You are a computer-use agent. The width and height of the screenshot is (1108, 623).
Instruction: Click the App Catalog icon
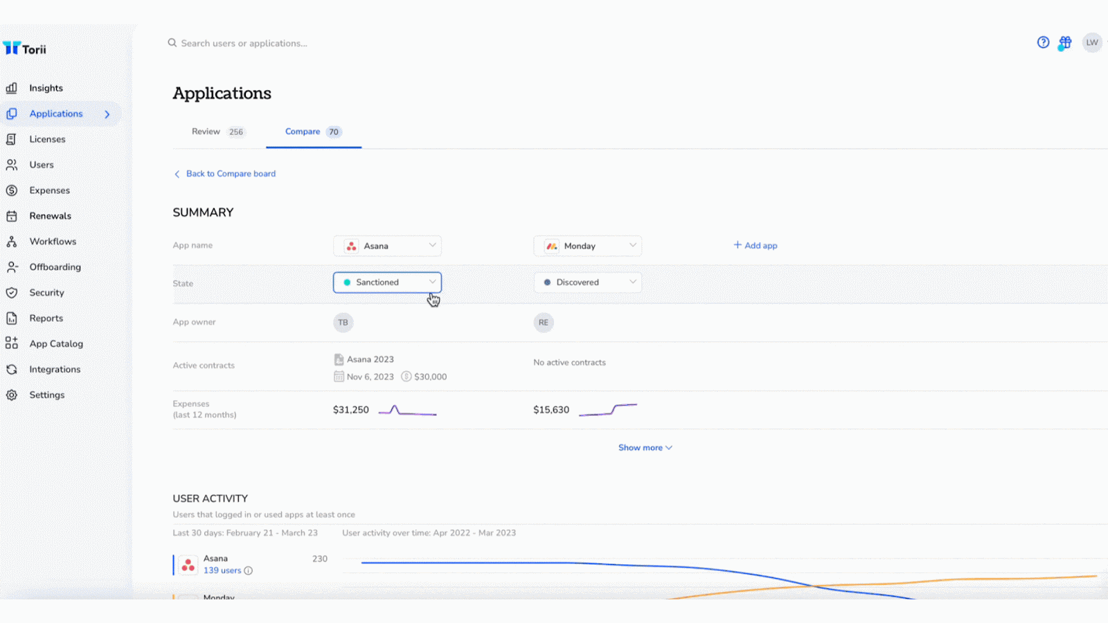12,343
